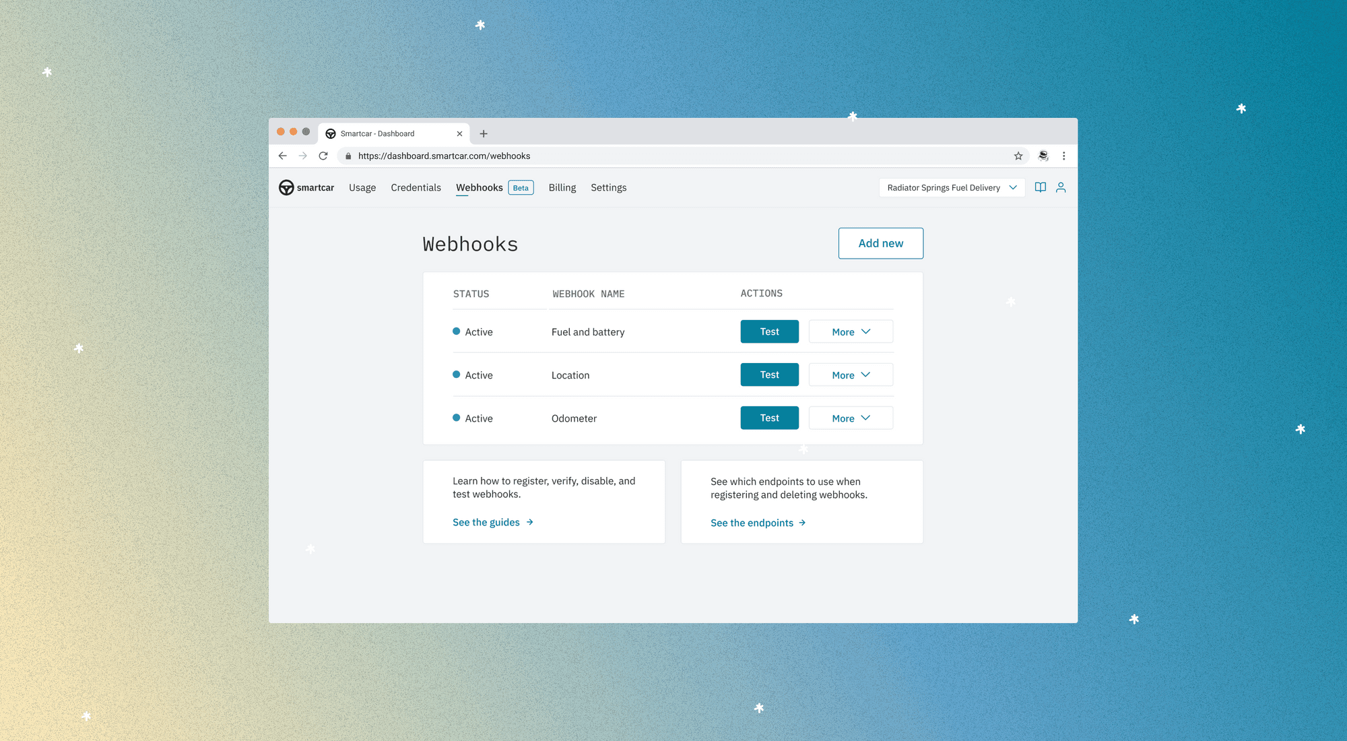1347x741 pixels.
Task: Open a new browser tab
Action: coord(483,133)
